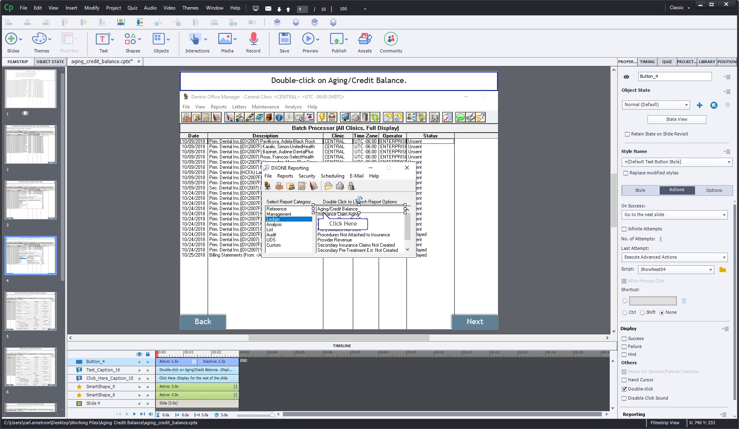Expand the Shapes button dropdown arrow
Viewport: 739px width, 429px height.
point(140,39)
